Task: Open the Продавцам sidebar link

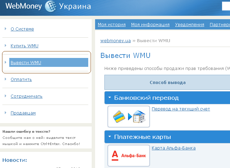Action: point(23,113)
